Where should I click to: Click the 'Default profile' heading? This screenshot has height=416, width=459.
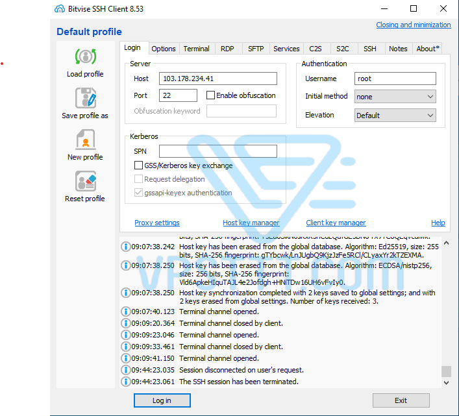pos(90,32)
